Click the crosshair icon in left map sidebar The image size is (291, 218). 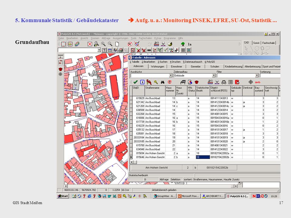pos(61,74)
